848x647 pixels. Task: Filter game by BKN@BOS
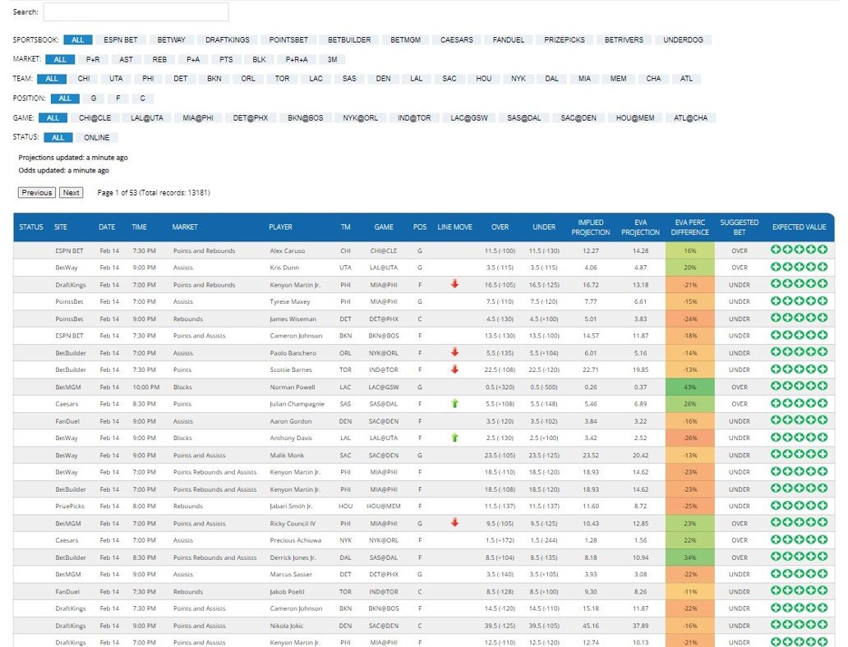305,118
